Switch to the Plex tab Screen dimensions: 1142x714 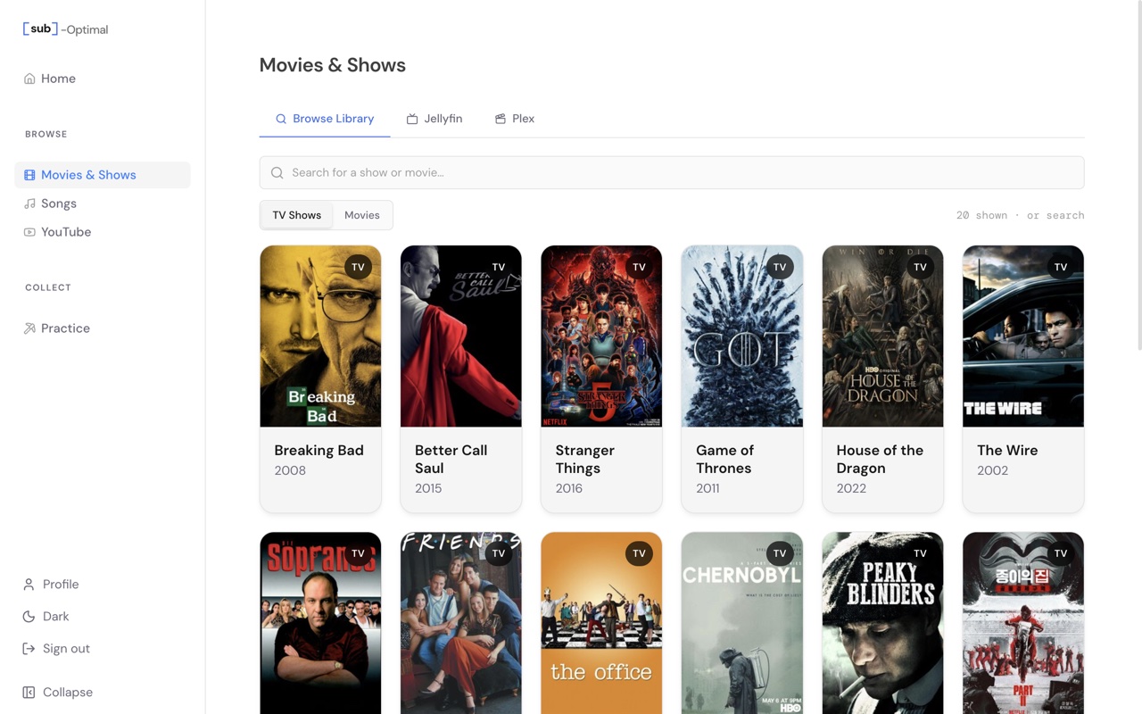pyautogui.click(x=515, y=119)
